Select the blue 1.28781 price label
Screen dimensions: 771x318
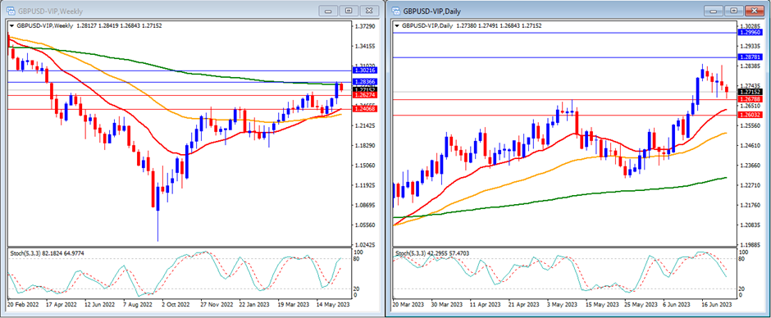pos(750,57)
